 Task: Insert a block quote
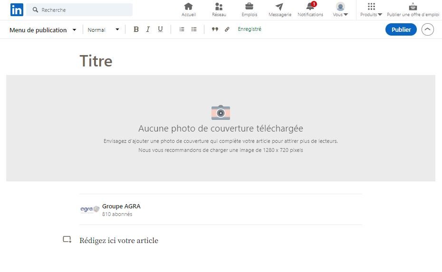(215, 29)
